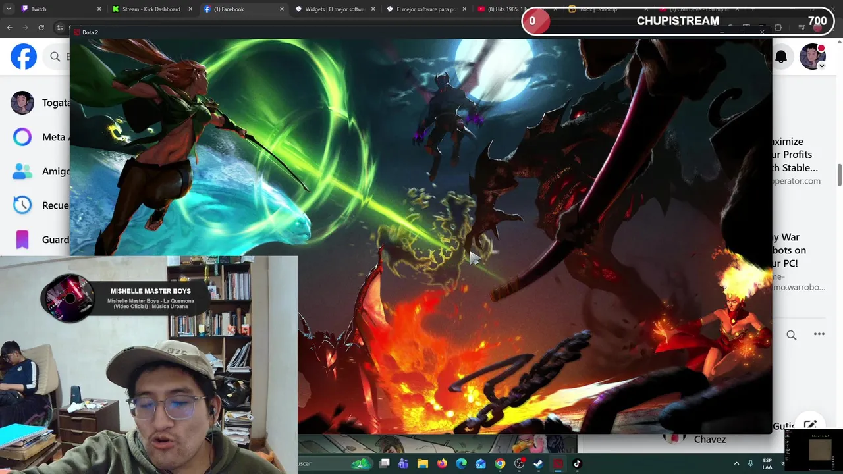This screenshot has width=843, height=474.
Task: Select the (1) Facebook browser tab
Action: (244, 9)
